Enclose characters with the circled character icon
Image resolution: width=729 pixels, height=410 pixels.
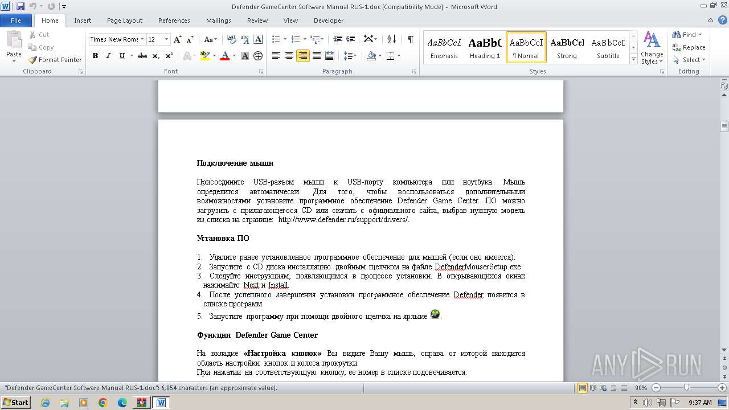pyautogui.click(x=258, y=56)
